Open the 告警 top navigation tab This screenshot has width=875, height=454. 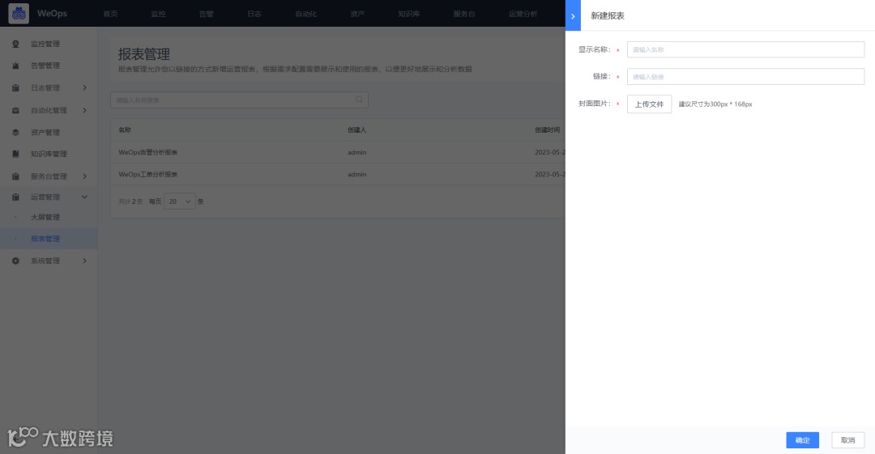pos(207,14)
